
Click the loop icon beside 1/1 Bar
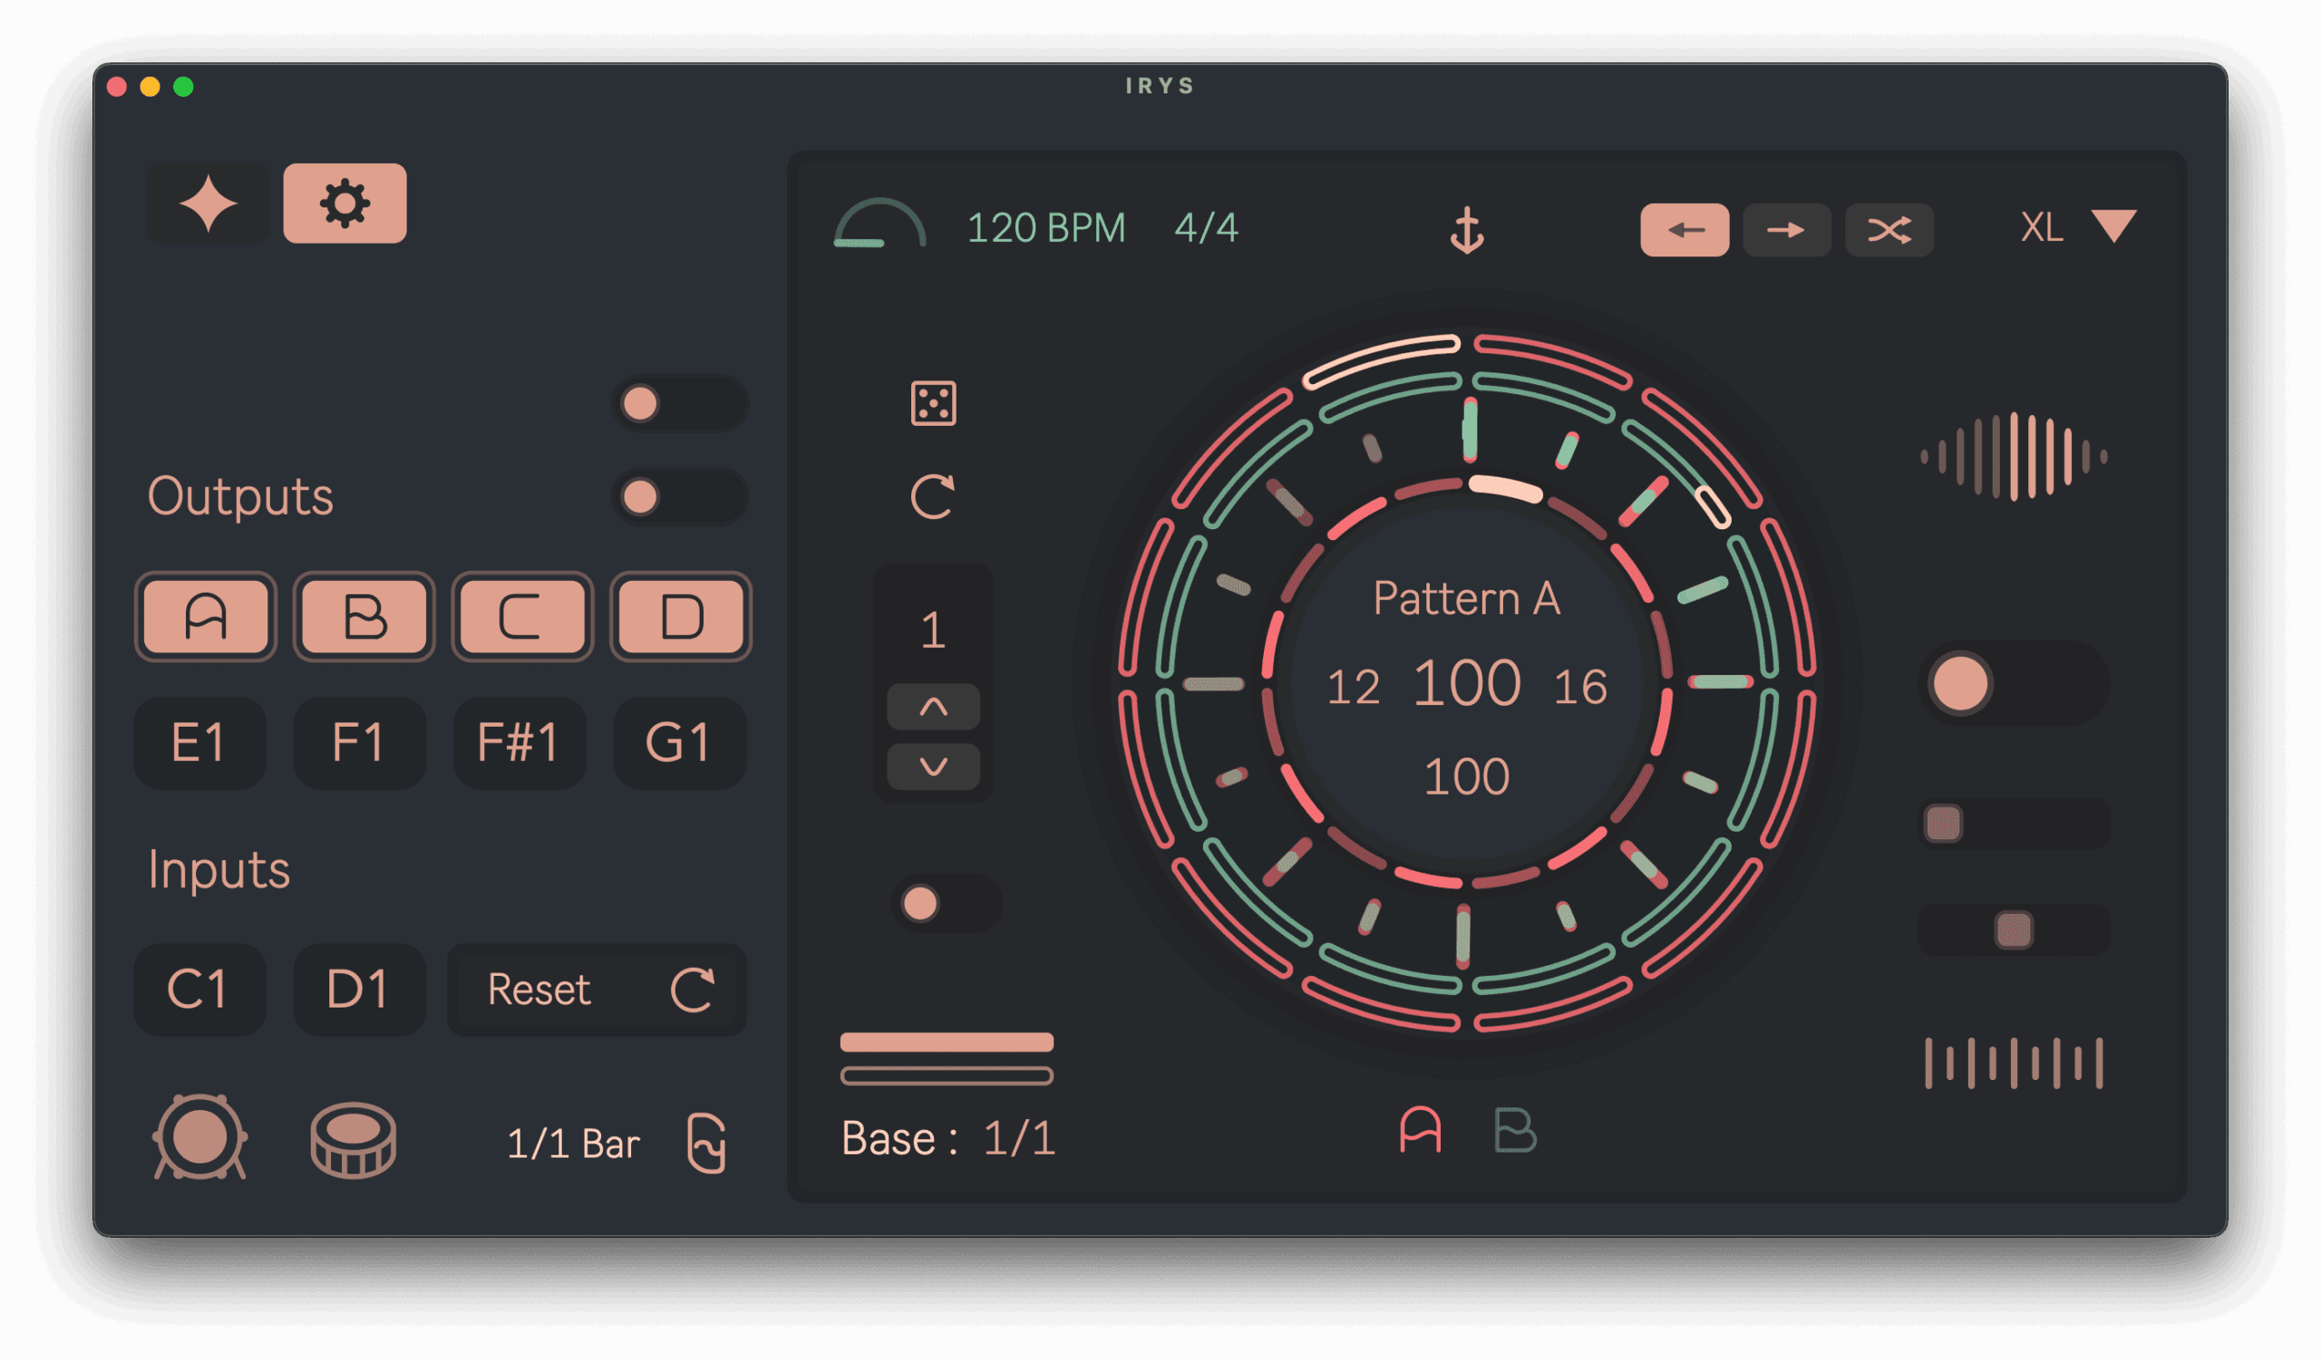pos(706,1143)
